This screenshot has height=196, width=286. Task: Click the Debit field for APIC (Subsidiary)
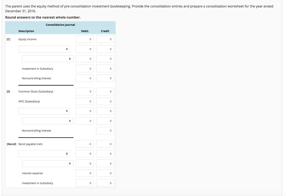pos(84,101)
